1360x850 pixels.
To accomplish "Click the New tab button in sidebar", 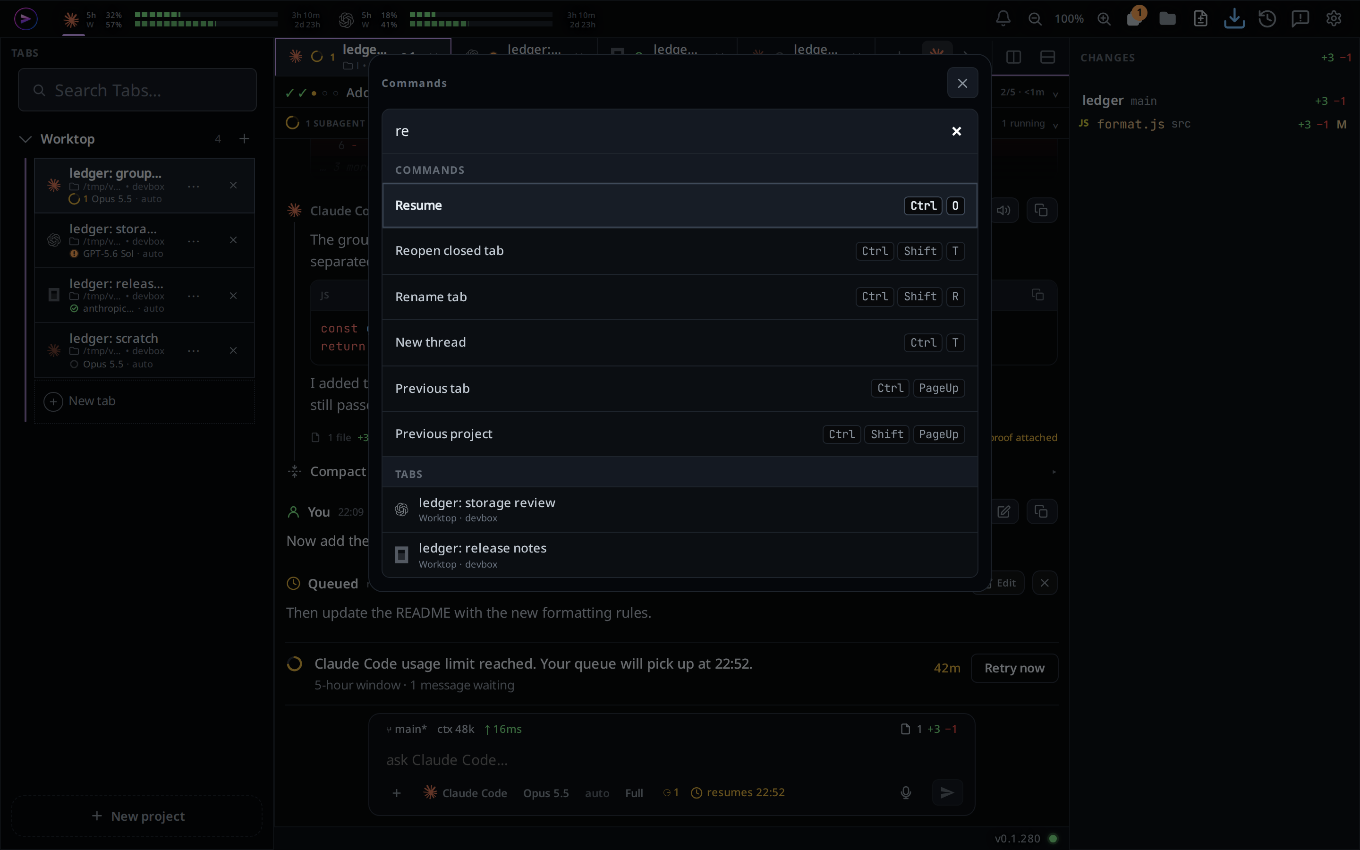I will [x=144, y=401].
